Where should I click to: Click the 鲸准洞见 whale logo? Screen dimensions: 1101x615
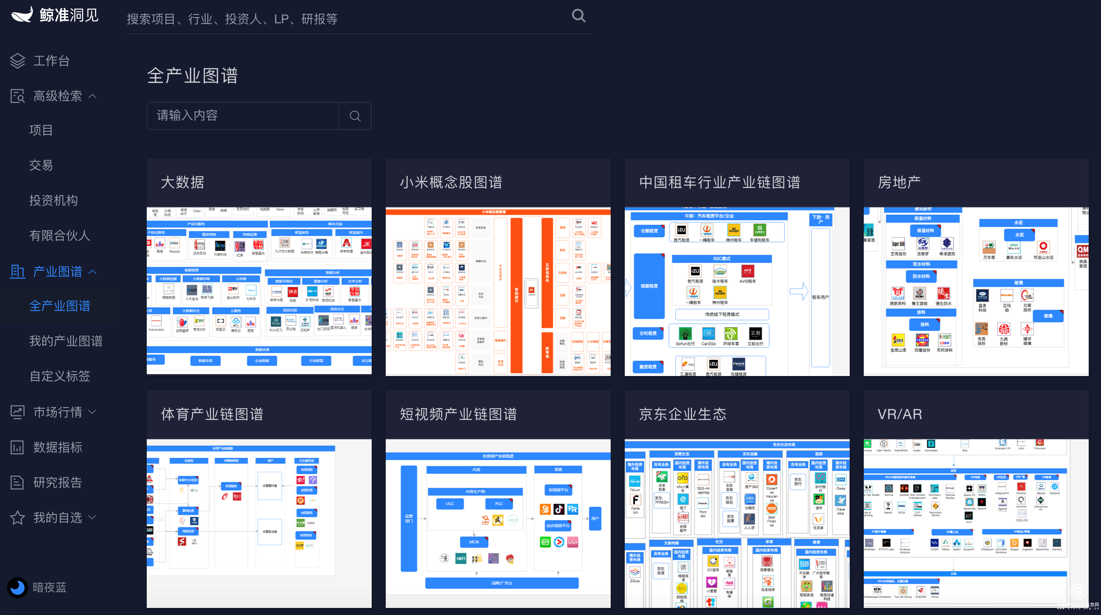click(22, 14)
